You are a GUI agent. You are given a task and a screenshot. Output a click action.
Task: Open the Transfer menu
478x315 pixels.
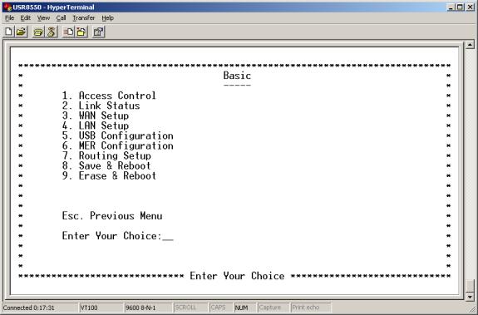click(83, 18)
